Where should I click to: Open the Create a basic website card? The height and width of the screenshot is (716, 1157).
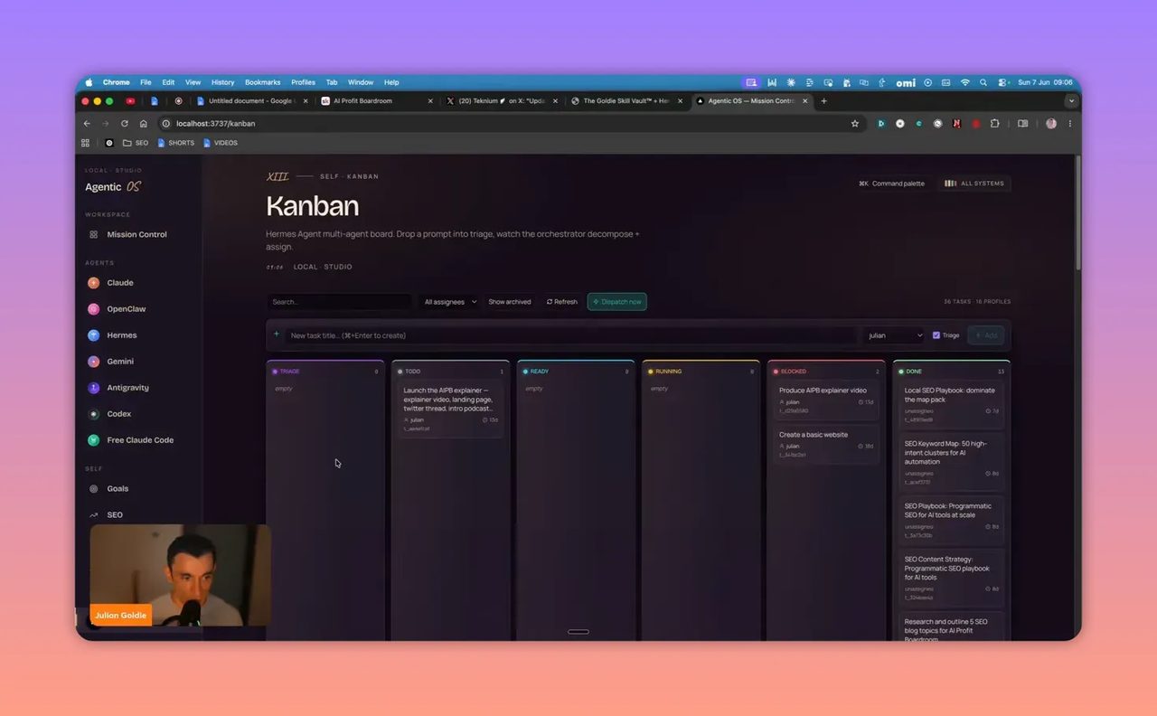825,445
